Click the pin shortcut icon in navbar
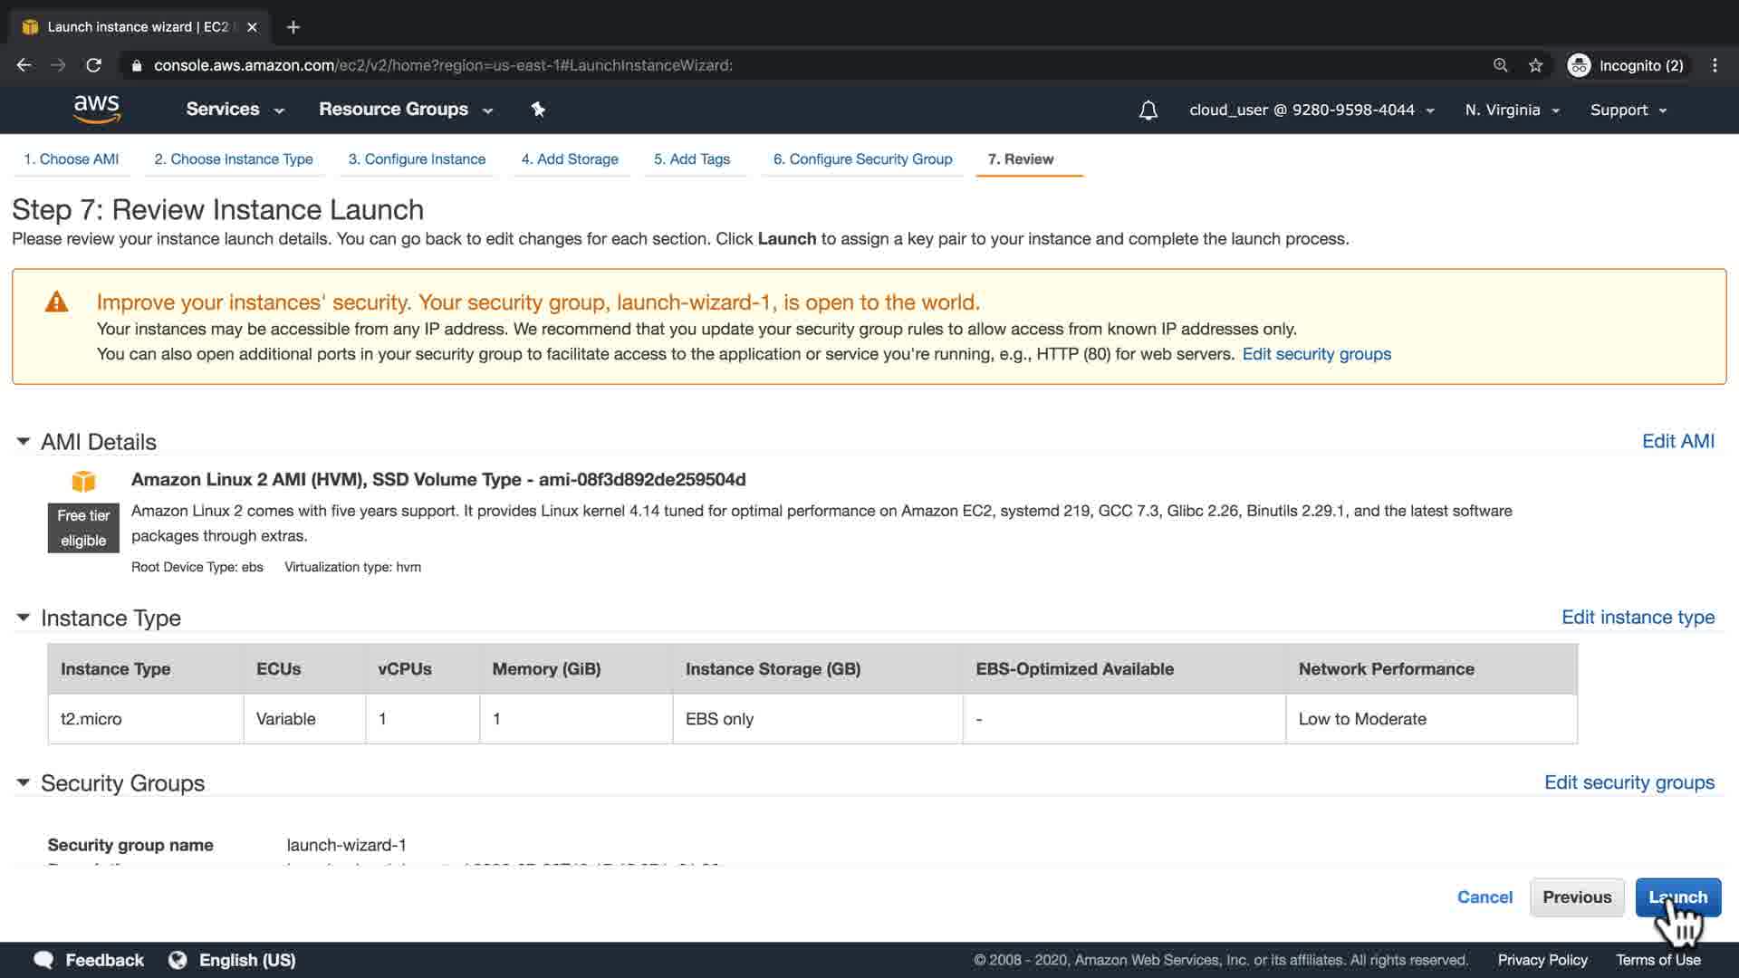This screenshot has width=1739, height=978. coord(538,110)
